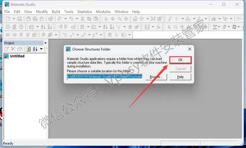Open the Build menu
The image size is (246, 148).
click(56, 12)
